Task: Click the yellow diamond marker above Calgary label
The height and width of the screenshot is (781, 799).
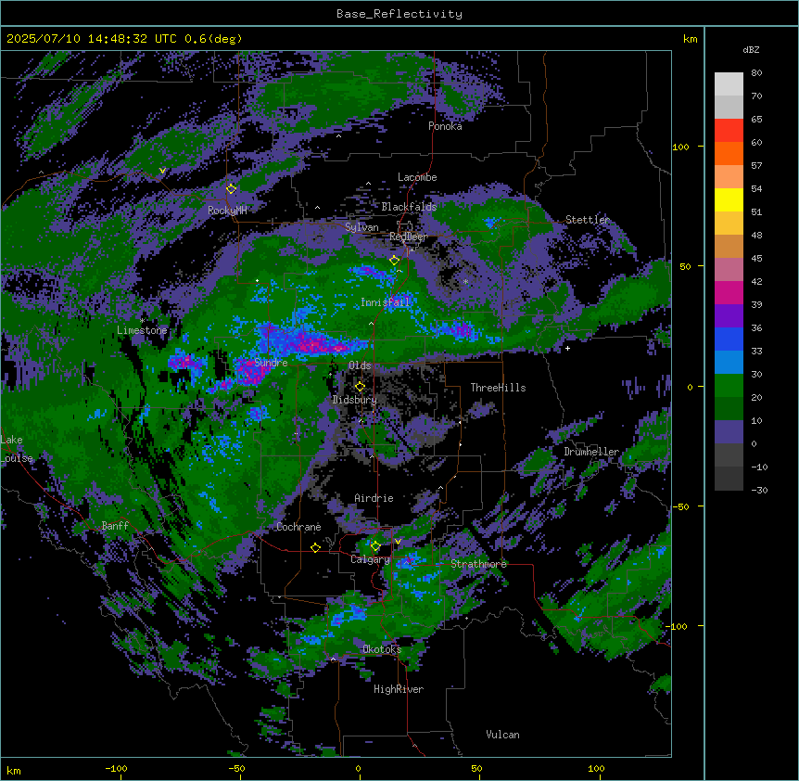Action: pos(375,546)
